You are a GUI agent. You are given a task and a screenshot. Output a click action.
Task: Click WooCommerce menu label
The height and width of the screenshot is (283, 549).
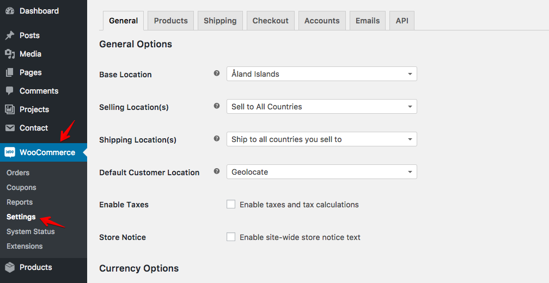(47, 152)
